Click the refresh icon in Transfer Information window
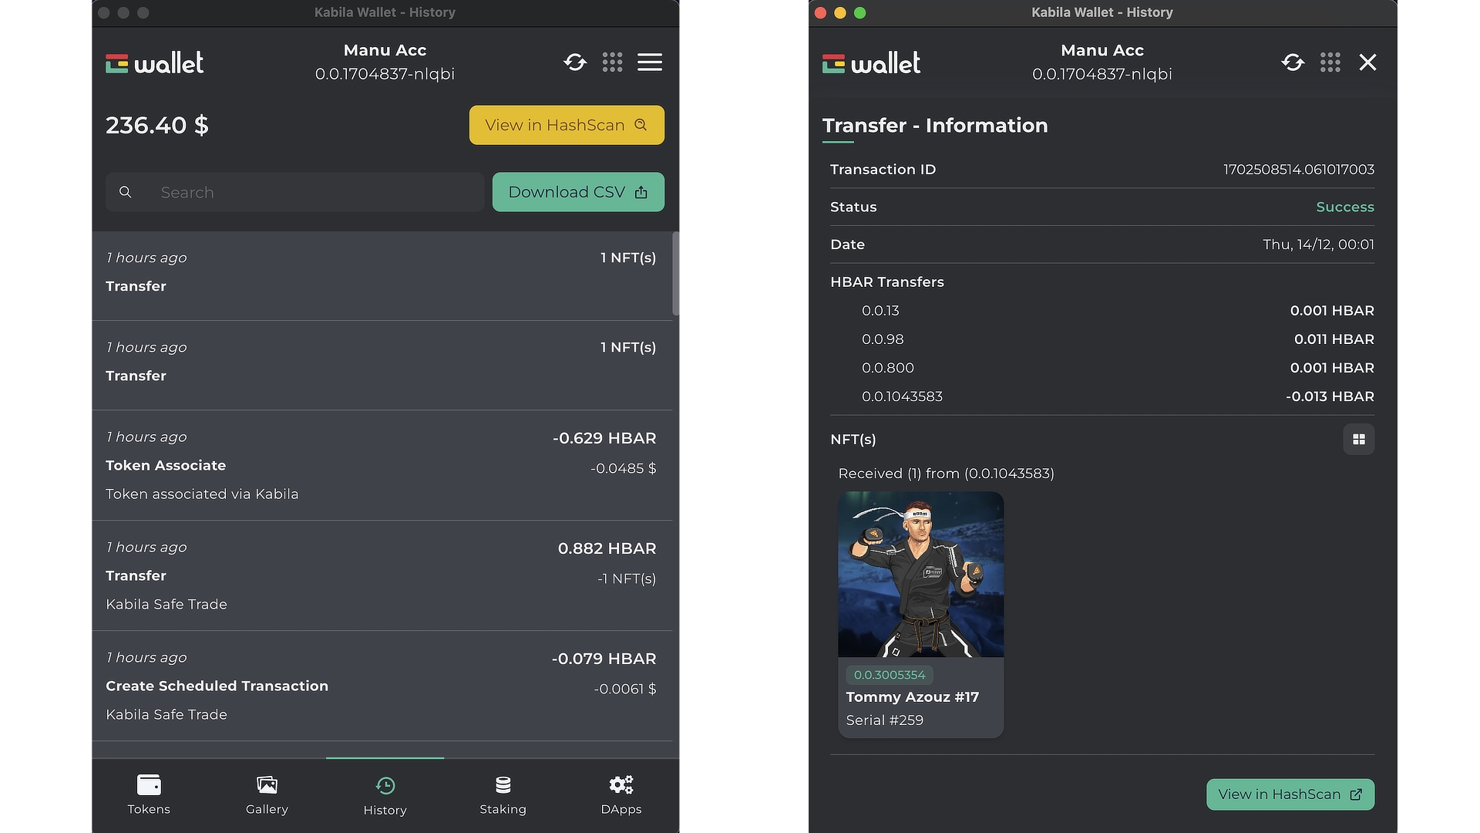Screen dimensions: 1480x833 1293,62
